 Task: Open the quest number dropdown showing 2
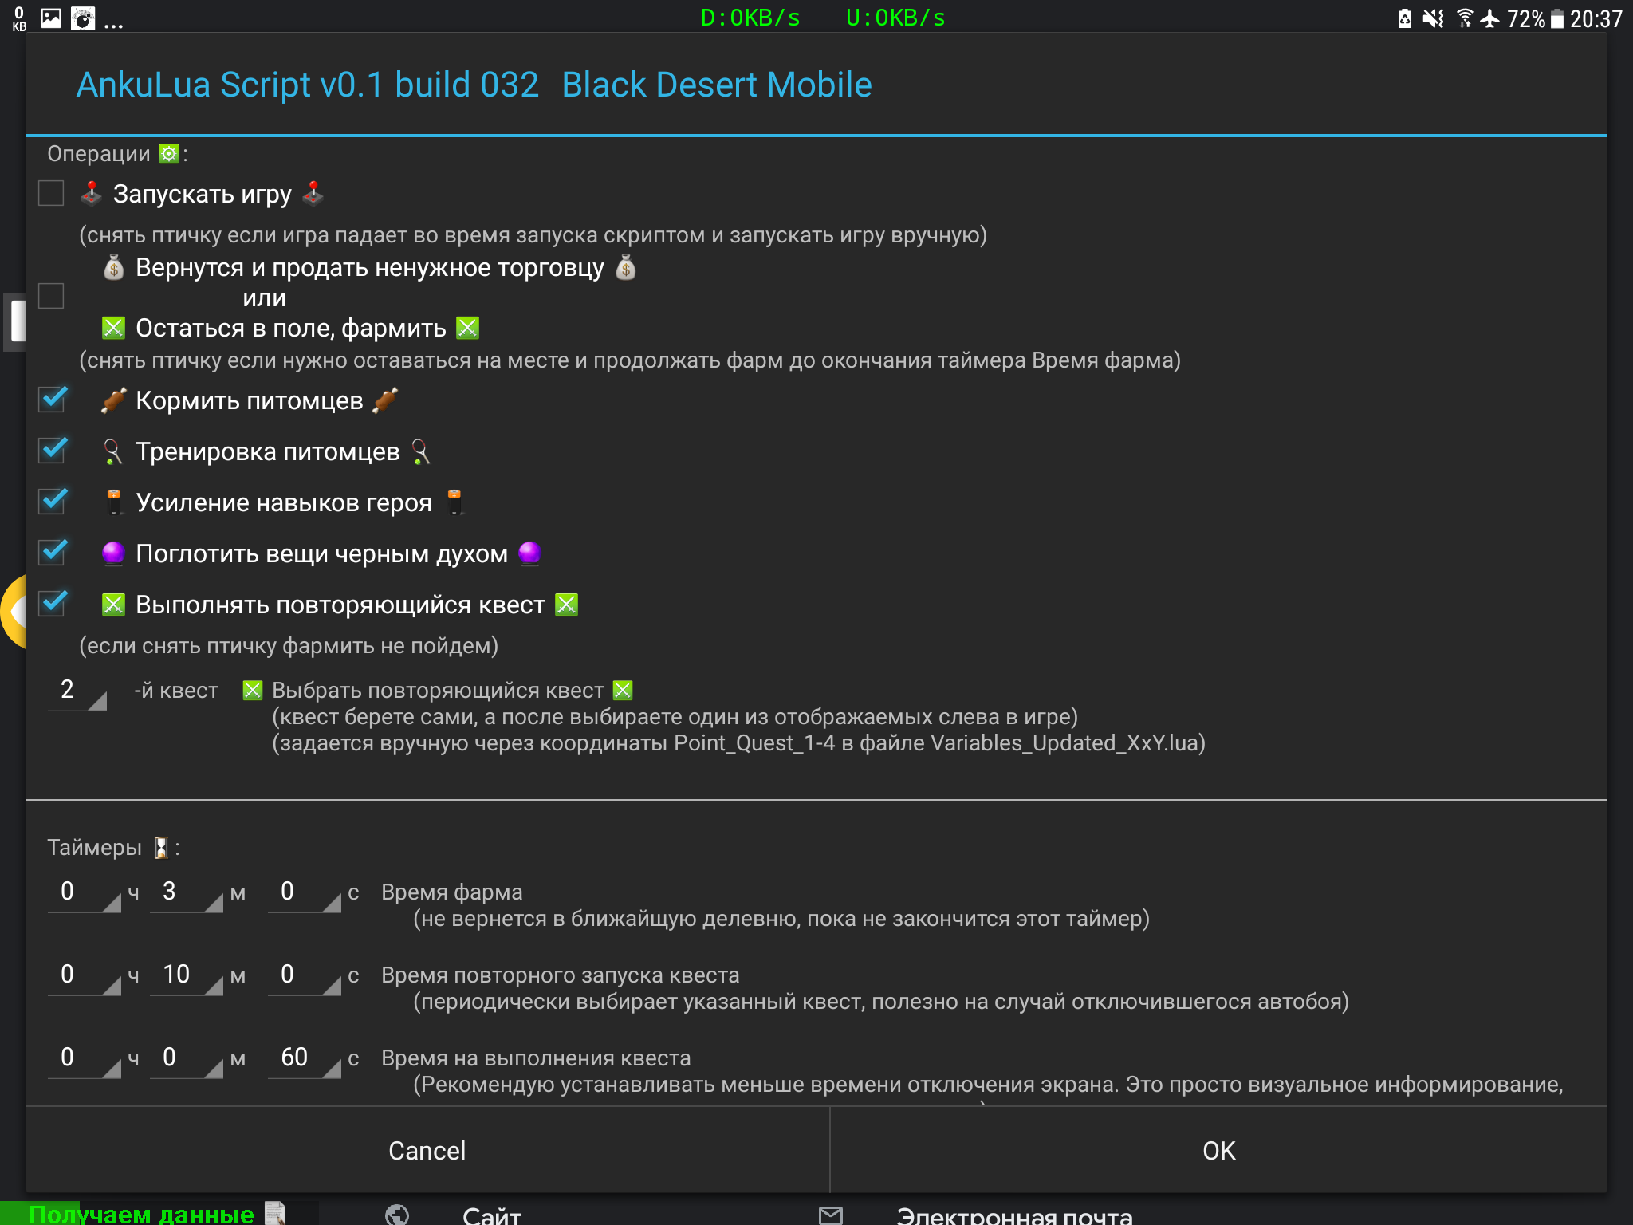[x=77, y=690]
